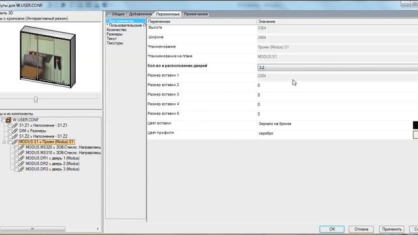Open the door count and layout dropdown
This screenshot has height=235, width=418.
tap(338, 68)
